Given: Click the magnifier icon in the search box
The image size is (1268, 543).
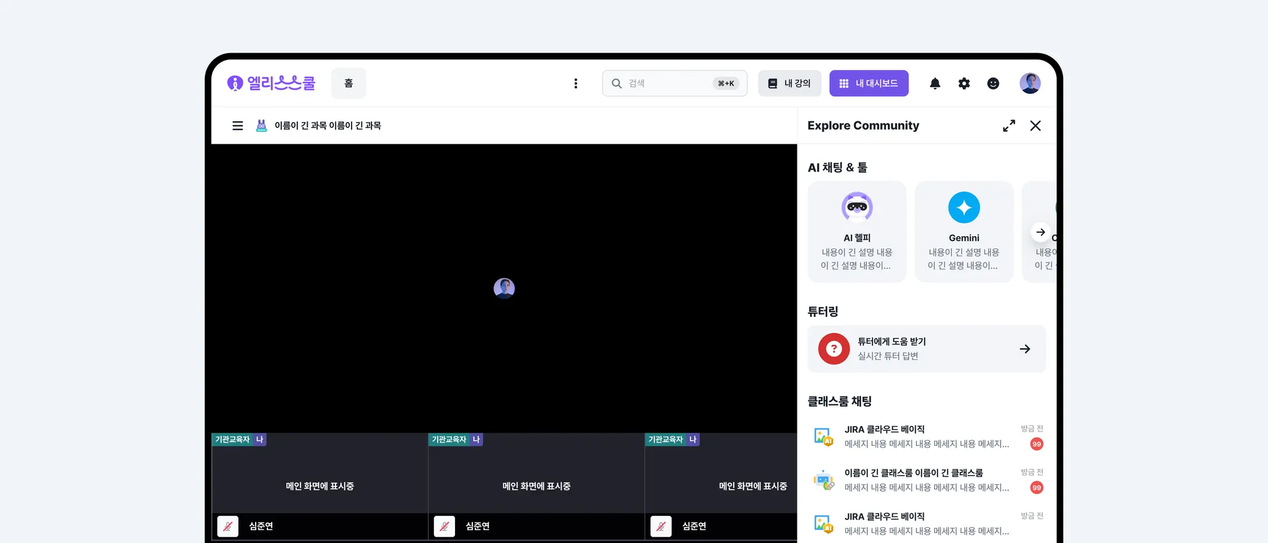Looking at the screenshot, I should click(x=617, y=83).
